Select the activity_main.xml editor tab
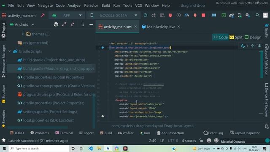Image resolution: width=270 pixels, height=152 pixels. pyautogui.click(x=118, y=27)
